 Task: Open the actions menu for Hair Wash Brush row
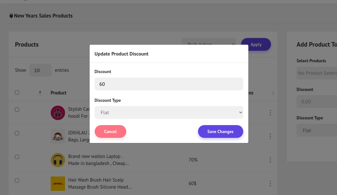[x=270, y=184]
